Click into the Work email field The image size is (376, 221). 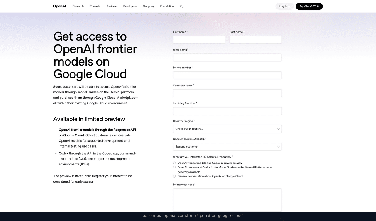click(x=227, y=58)
